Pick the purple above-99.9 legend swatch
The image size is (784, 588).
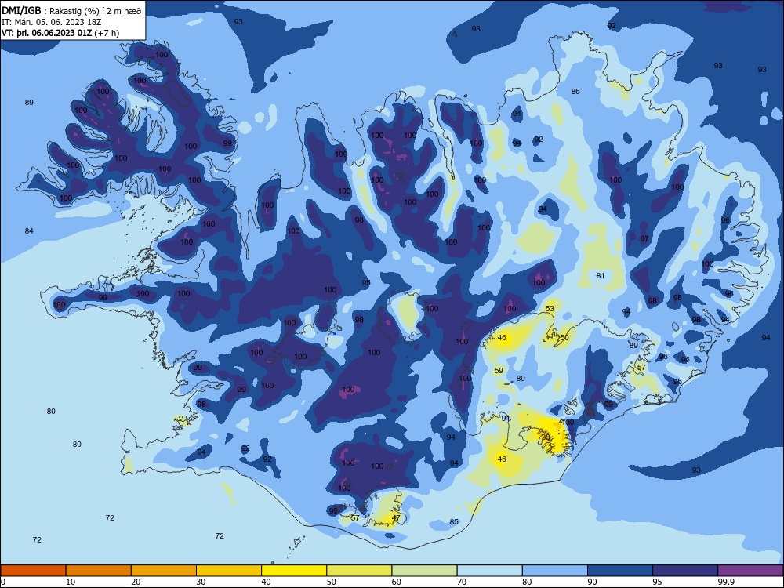750,571
